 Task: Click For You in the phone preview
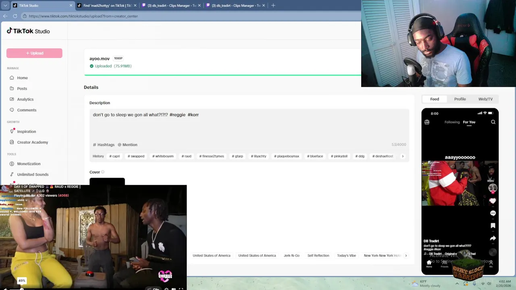coord(469,122)
